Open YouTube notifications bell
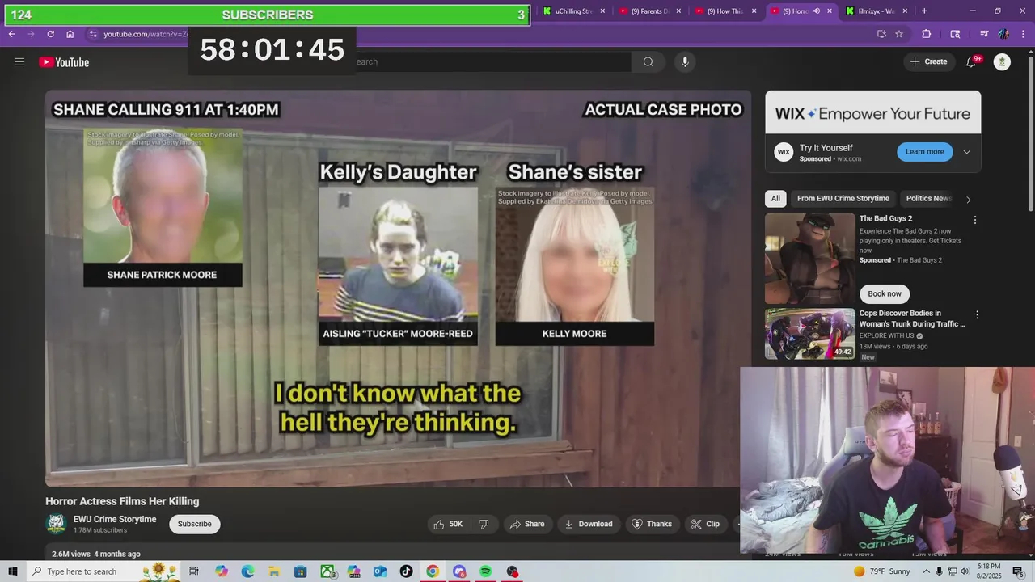Screen dimensions: 1035x582 coord(972,62)
